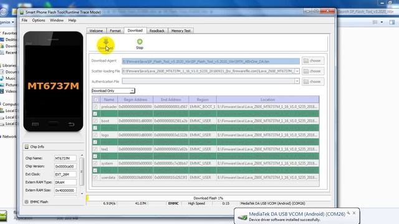
Task: Click the Extern RAM Type field DRAM
Action: coord(65,182)
